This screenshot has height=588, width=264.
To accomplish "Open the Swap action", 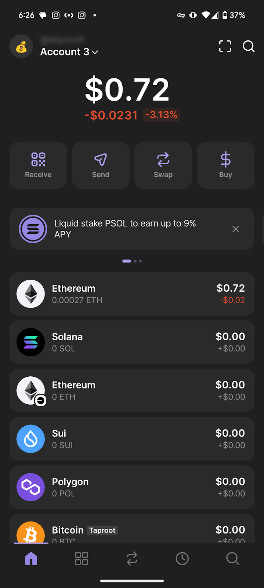I will click(163, 165).
